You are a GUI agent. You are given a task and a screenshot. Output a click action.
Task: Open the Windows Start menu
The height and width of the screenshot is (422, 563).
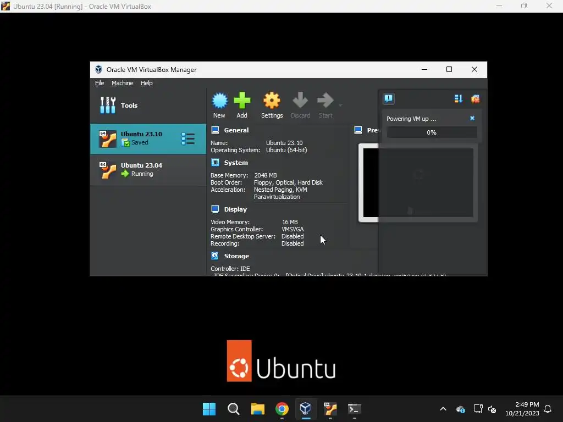[x=209, y=409]
